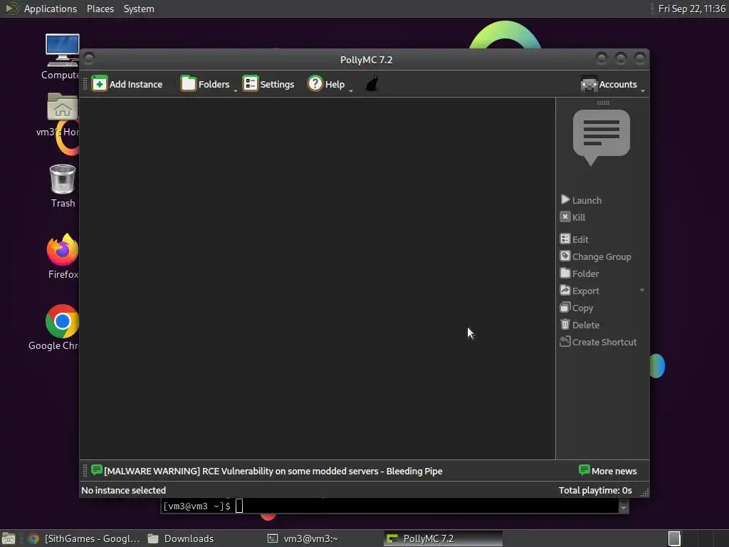Open the Places menu in top panel

point(100,9)
